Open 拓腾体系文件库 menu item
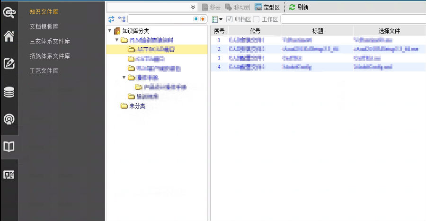 (50, 56)
